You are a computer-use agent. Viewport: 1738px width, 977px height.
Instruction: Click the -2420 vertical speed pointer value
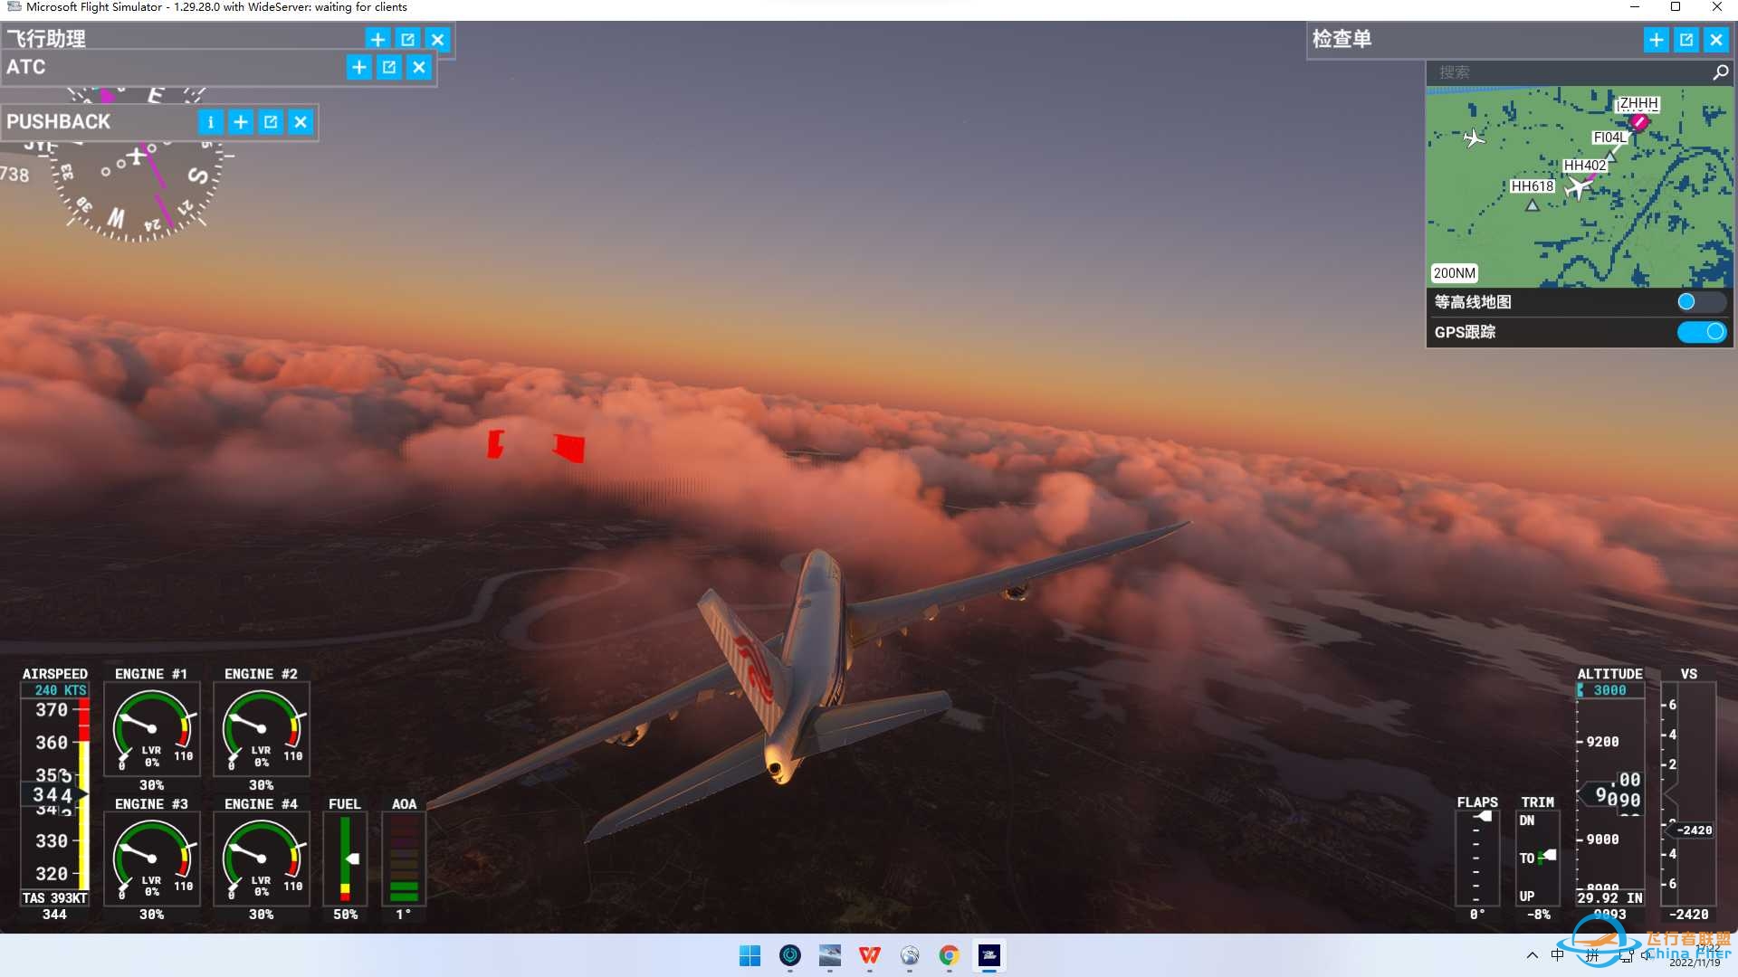click(x=1693, y=830)
